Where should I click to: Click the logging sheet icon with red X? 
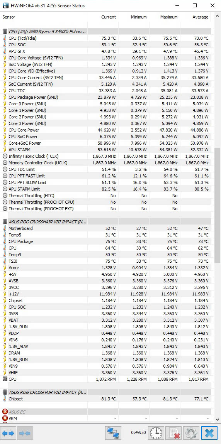[173, 433]
